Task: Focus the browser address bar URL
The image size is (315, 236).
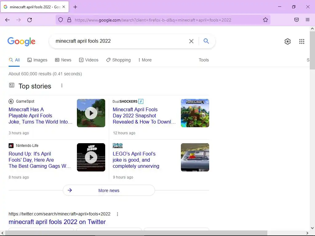Action: tap(153, 20)
